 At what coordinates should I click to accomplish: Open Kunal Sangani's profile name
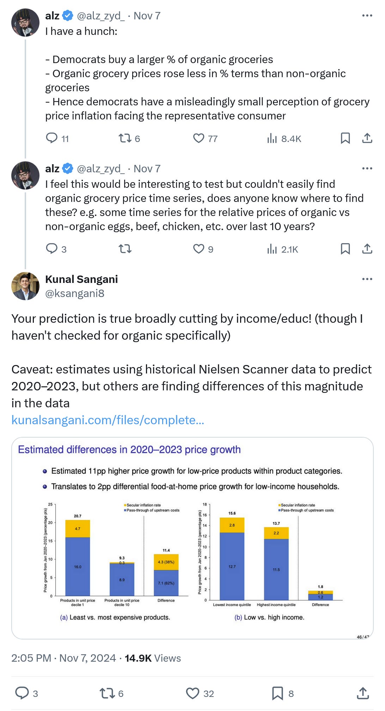click(x=81, y=279)
